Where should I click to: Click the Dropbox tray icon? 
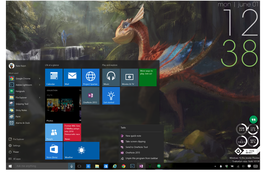[x=227, y=166]
